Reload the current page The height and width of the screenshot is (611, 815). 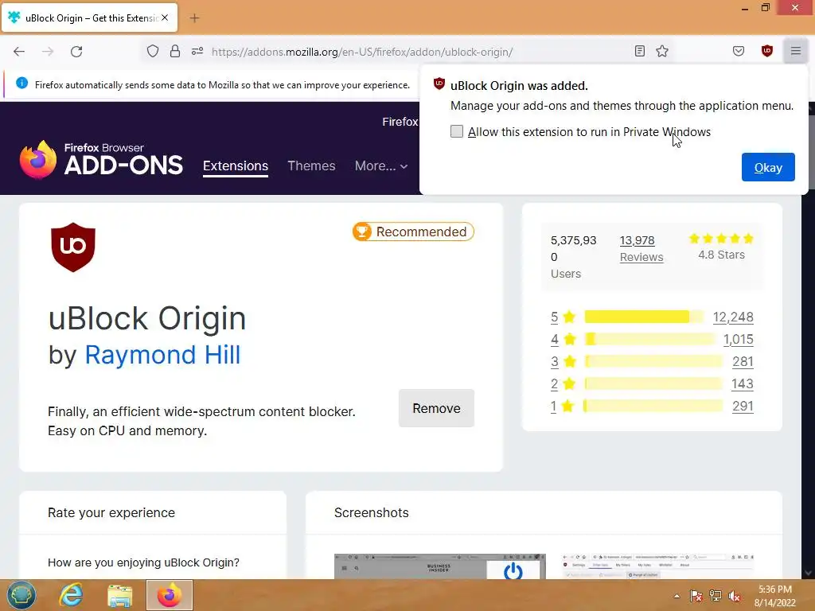point(76,52)
